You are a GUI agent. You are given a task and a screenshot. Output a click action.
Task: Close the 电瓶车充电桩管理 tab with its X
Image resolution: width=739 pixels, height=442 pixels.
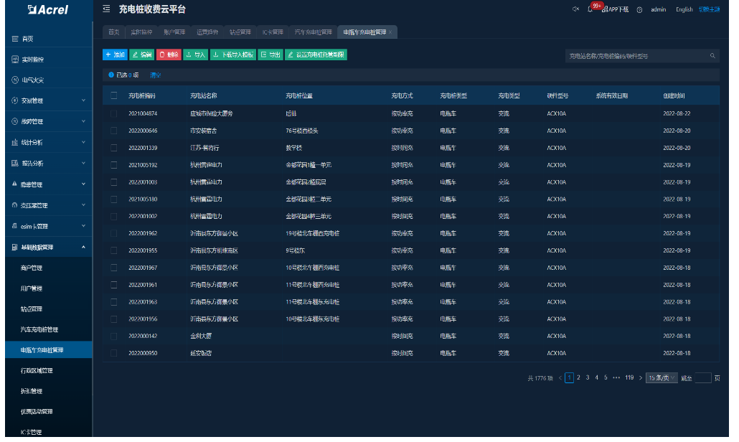point(390,32)
